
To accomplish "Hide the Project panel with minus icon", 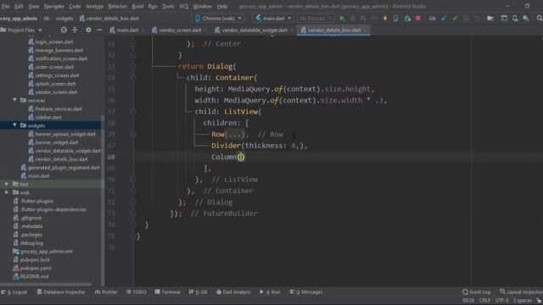I will (99, 30).
